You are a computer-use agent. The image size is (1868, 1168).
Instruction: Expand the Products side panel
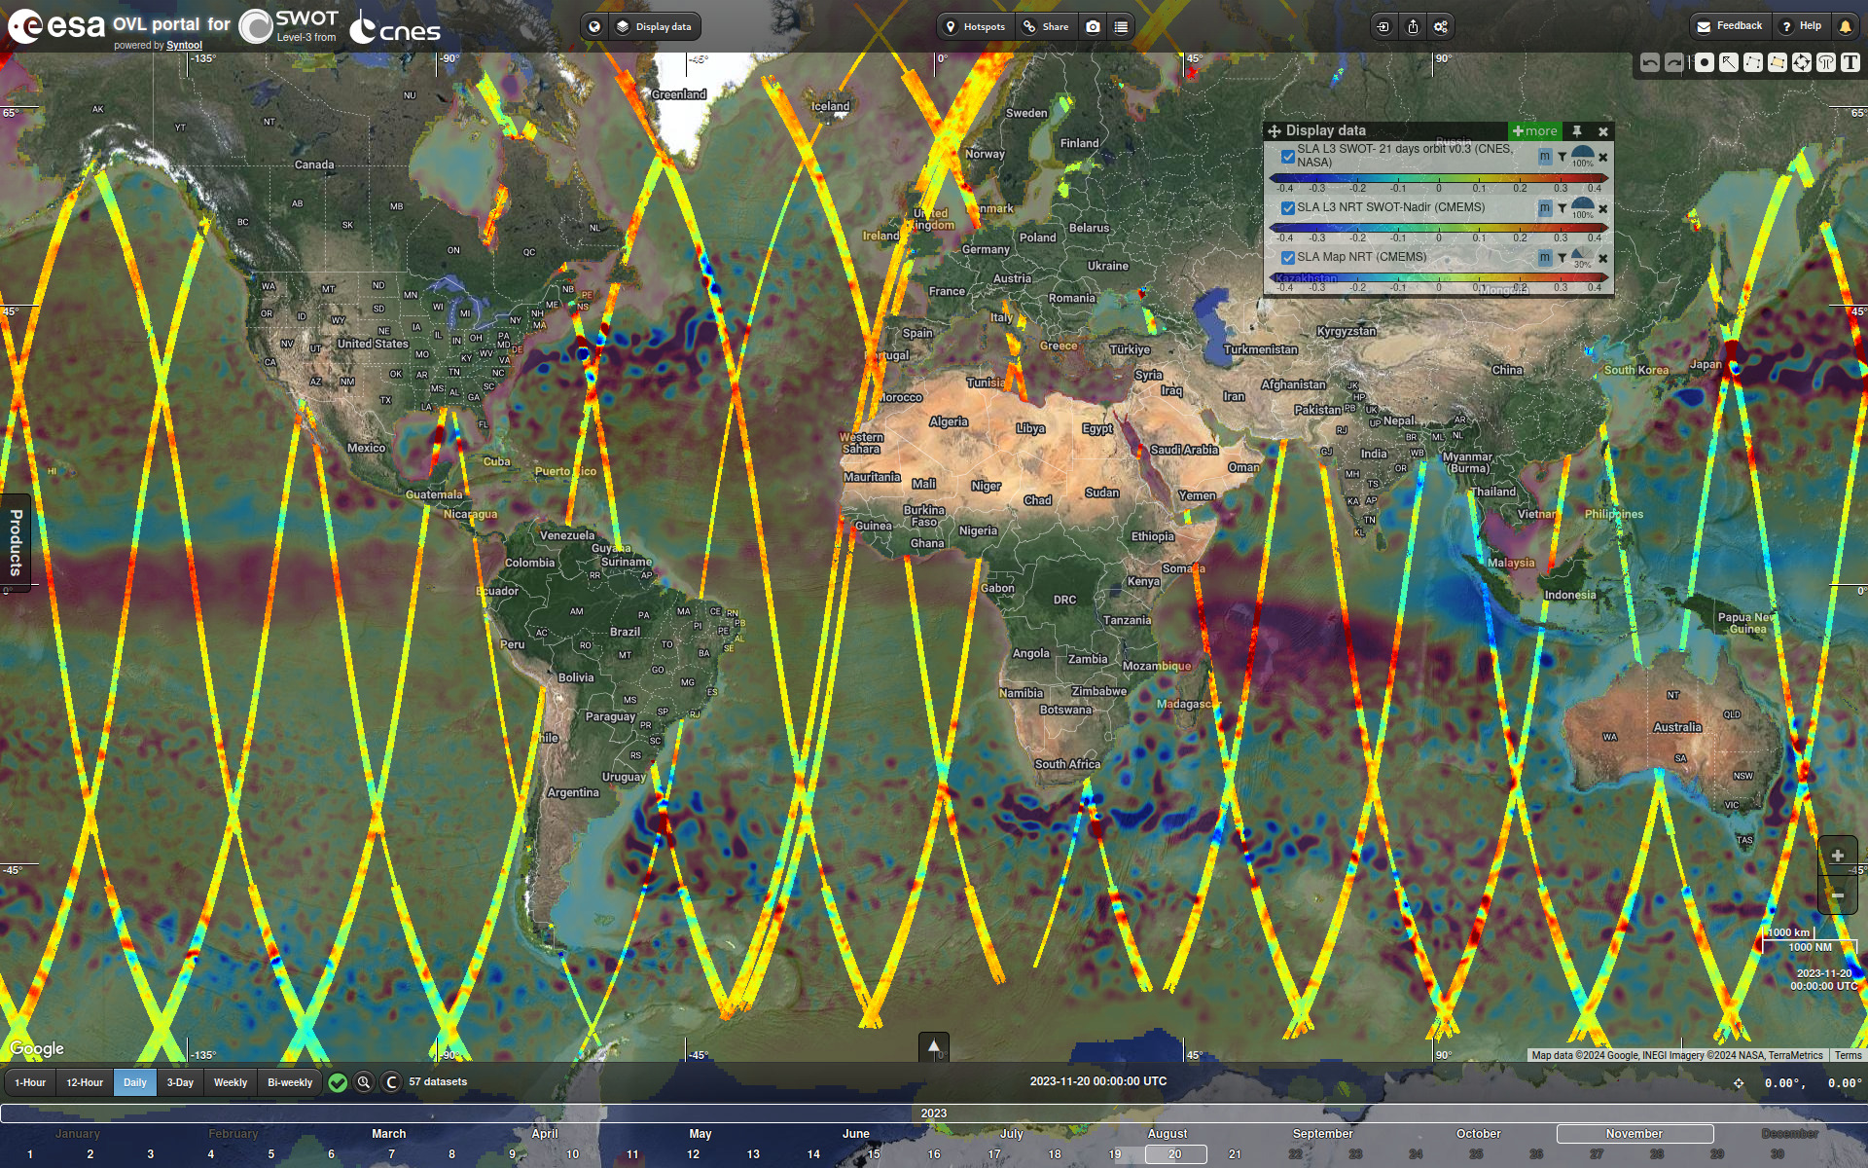coord(15,542)
